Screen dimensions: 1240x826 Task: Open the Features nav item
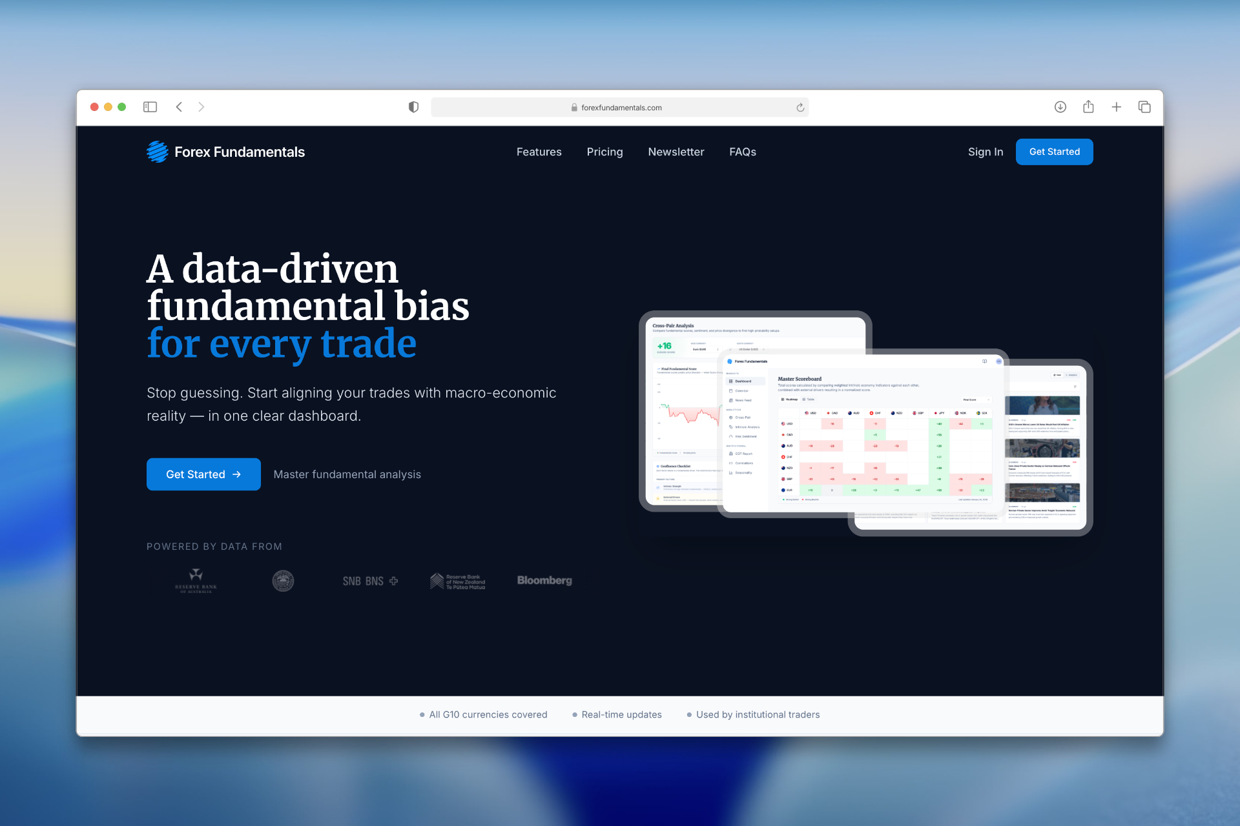point(539,152)
